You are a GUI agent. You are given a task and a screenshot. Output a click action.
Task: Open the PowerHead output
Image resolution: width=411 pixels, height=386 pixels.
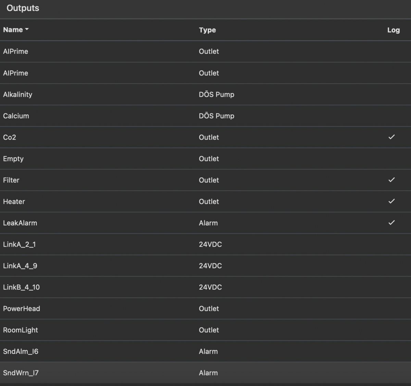(22, 308)
